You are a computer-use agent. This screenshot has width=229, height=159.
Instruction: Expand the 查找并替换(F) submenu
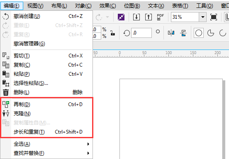[x=46, y=153]
